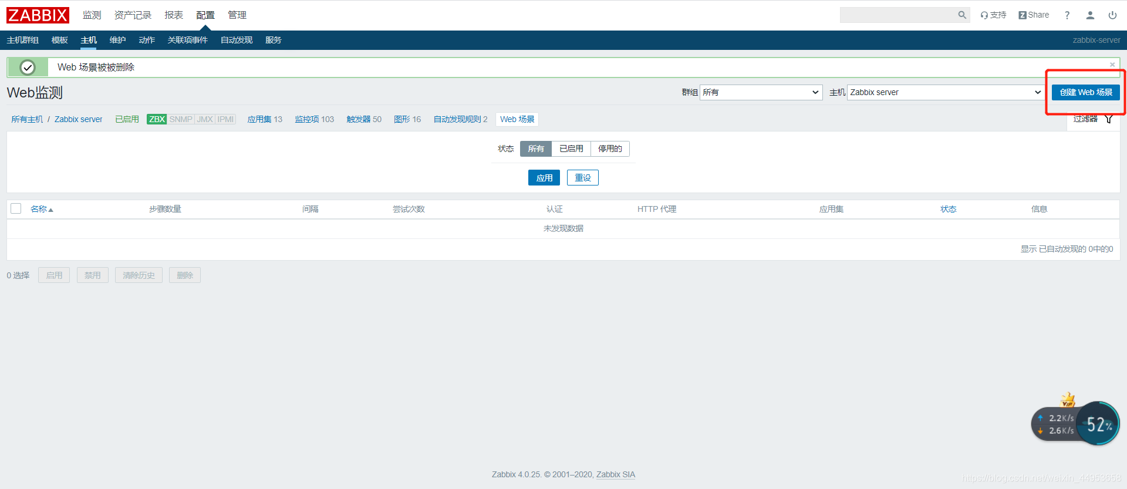This screenshot has width=1127, height=489.
Task: Go to 主机 submenu
Action: point(89,40)
